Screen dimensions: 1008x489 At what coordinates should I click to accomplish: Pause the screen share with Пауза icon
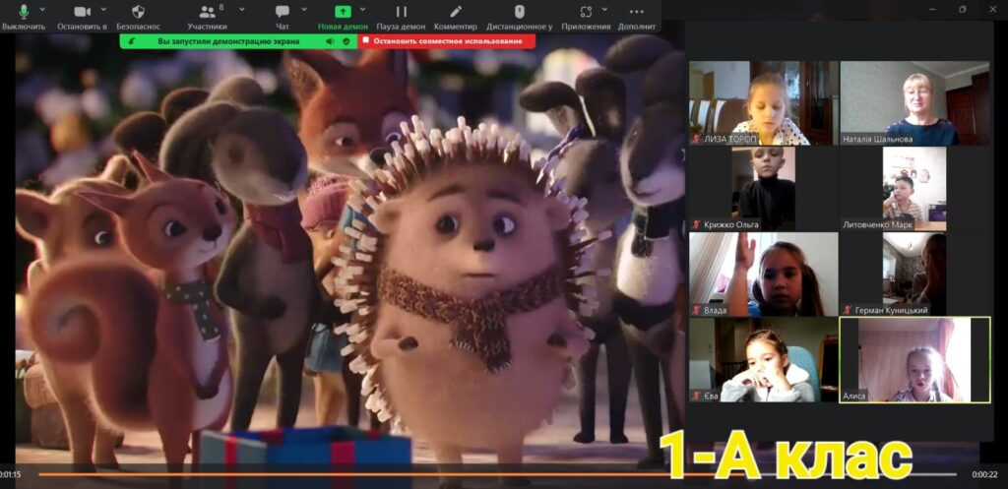(x=402, y=12)
